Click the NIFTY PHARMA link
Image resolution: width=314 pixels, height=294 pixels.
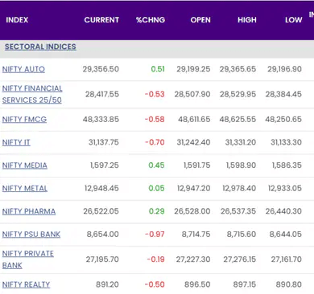[29, 211]
